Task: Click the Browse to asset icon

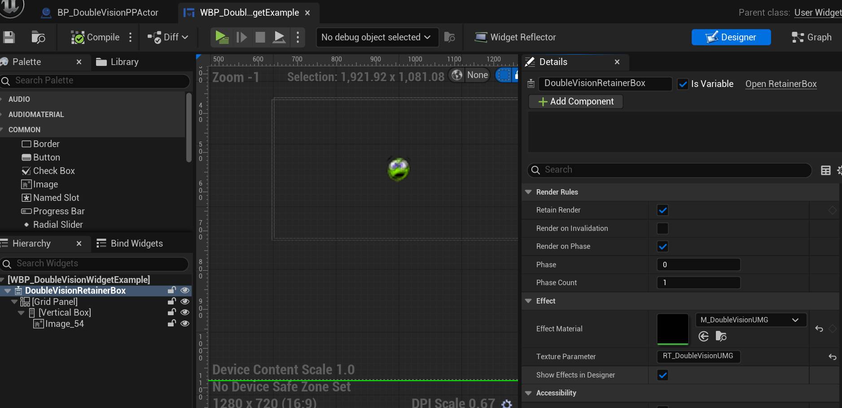Action: click(x=38, y=37)
